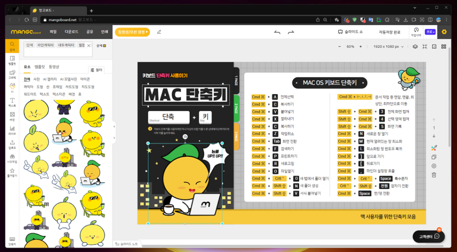Open the 검색 search tool in sidebar

pos(12,46)
